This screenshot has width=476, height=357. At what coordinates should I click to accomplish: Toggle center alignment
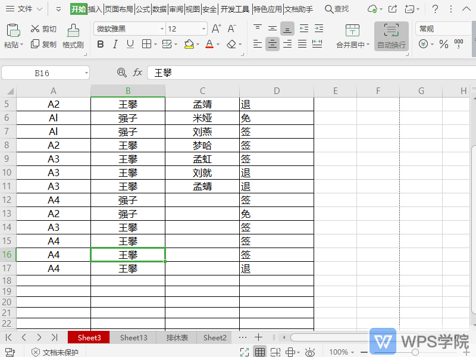click(272, 43)
